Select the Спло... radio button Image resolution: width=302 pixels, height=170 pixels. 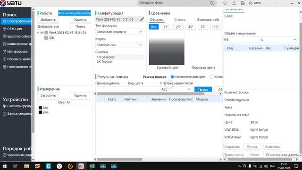tap(212, 76)
